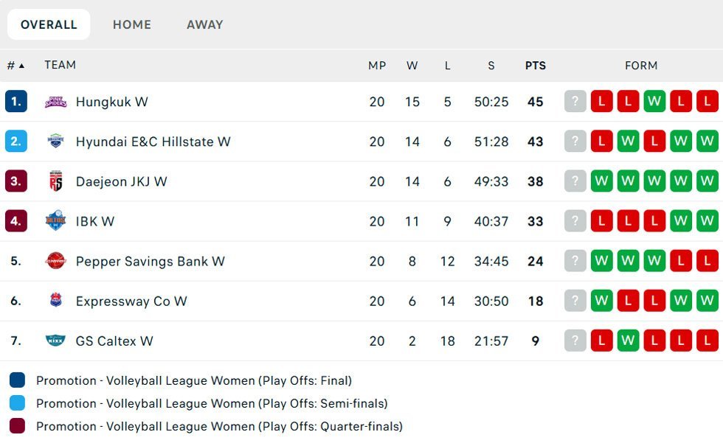The width and height of the screenshot is (723, 446).
Task: Switch to the Away standings tab
Action: pos(205,24)
